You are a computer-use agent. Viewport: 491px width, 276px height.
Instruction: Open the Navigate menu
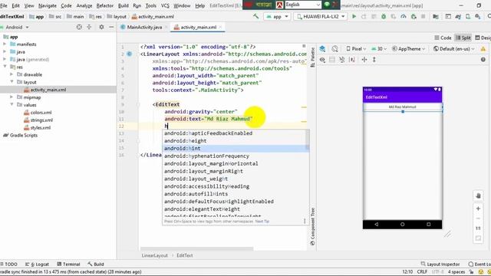(x=48, y=5)
